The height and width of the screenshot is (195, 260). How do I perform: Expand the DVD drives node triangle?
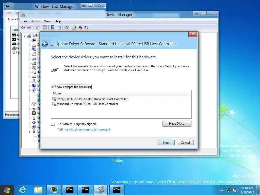point(29,54)
